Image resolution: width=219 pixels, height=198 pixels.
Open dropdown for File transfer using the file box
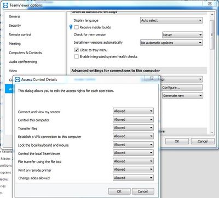point(133,161)
